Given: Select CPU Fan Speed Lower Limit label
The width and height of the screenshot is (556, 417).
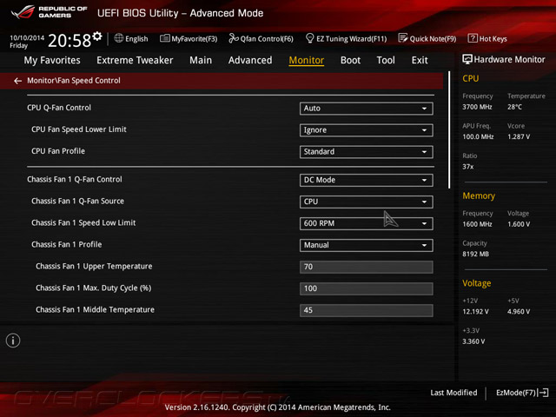Looking at the screenshot, I should pyautogui.click(x=79, y=129).
